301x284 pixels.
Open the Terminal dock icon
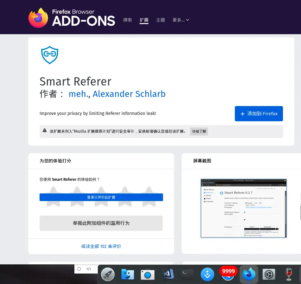click(x=188, y=274)
